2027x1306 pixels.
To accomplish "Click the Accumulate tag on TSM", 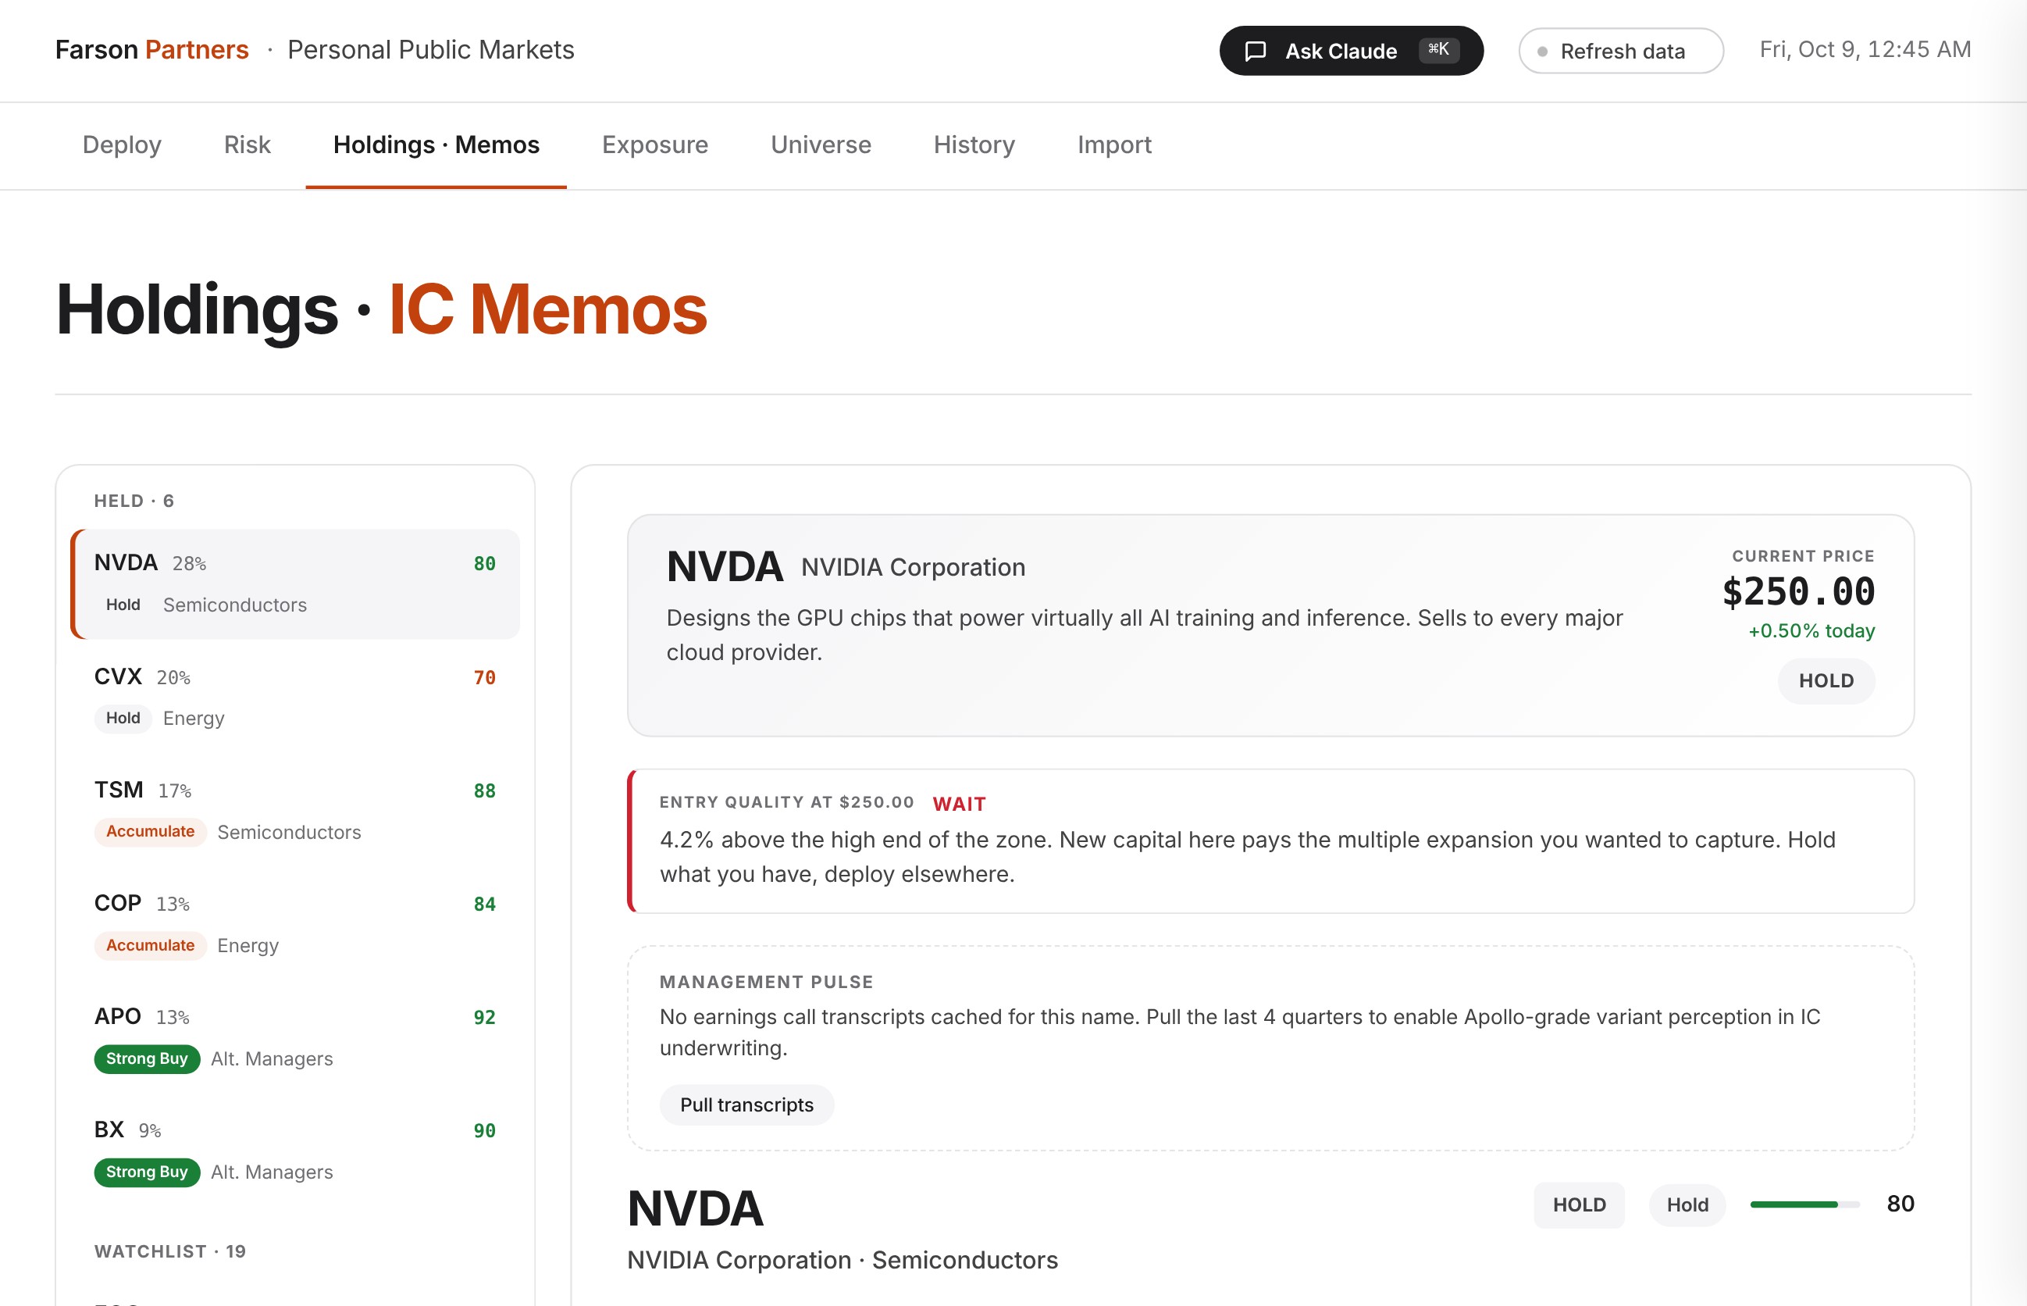I will pyautogui.click(x=150, y=832).
